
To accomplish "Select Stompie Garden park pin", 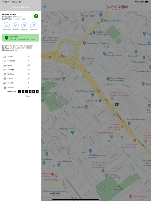I will 108,79.
